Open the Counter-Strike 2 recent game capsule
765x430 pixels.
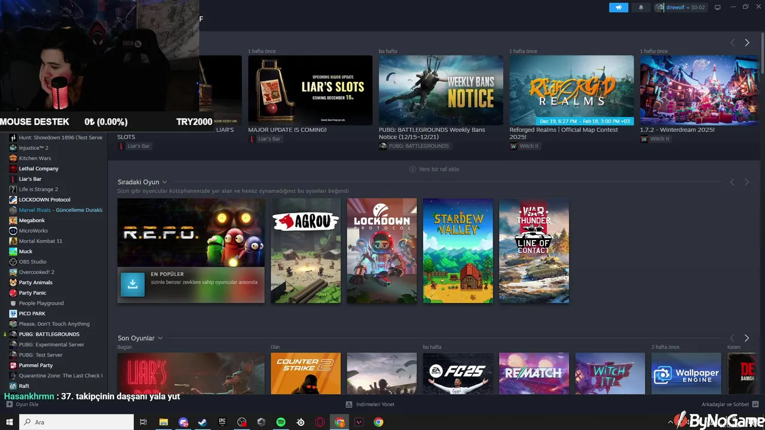pos(306,373)
